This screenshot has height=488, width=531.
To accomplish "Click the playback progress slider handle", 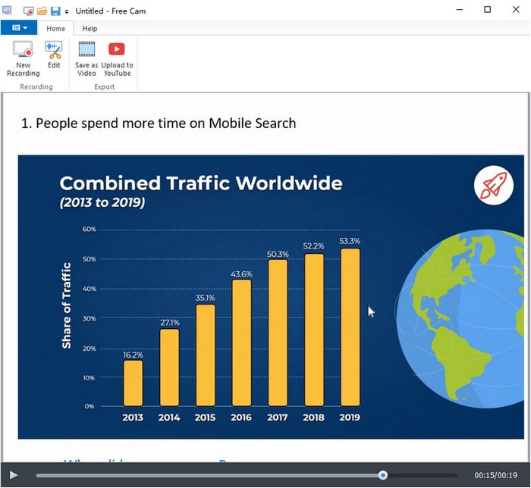I will [383, 475].
